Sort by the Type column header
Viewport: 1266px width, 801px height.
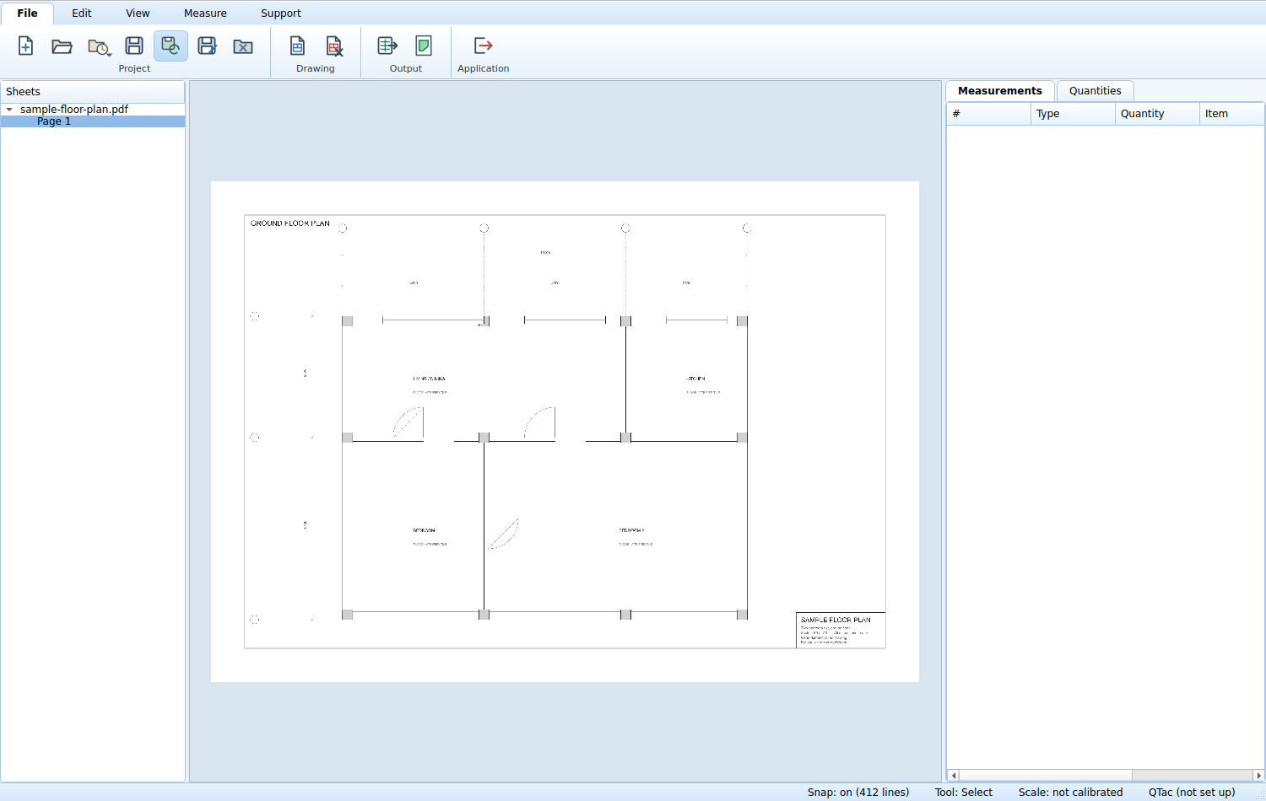click(1074, 114)
